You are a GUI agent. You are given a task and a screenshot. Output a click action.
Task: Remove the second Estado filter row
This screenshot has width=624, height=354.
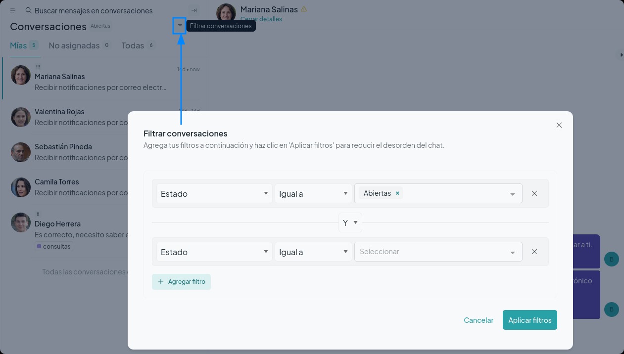[x=534, y=252]
